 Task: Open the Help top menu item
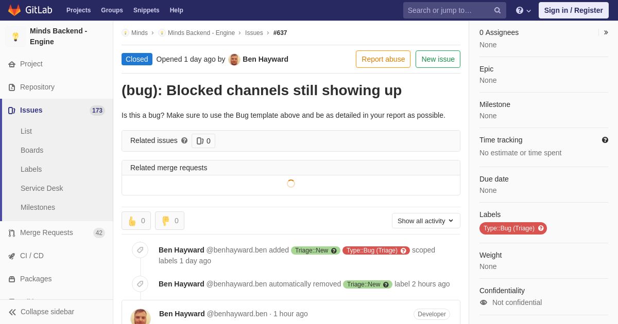click(177, 10)
